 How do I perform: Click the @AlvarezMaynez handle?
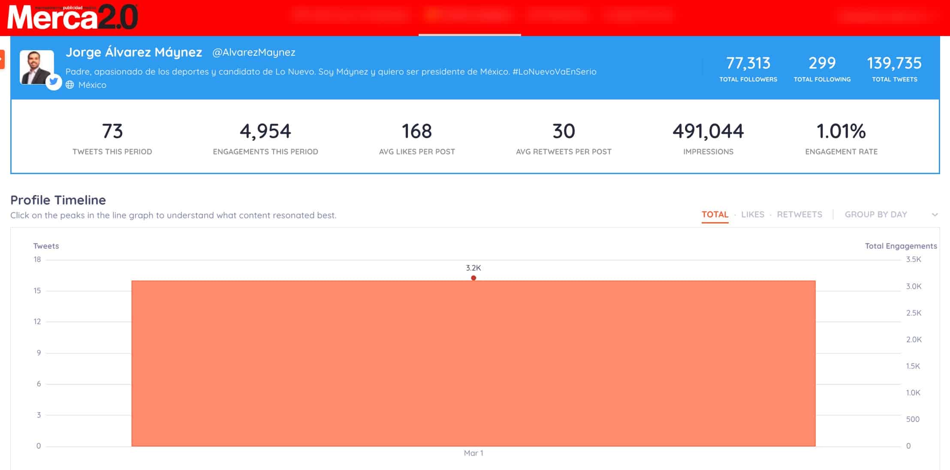(254, 52)
